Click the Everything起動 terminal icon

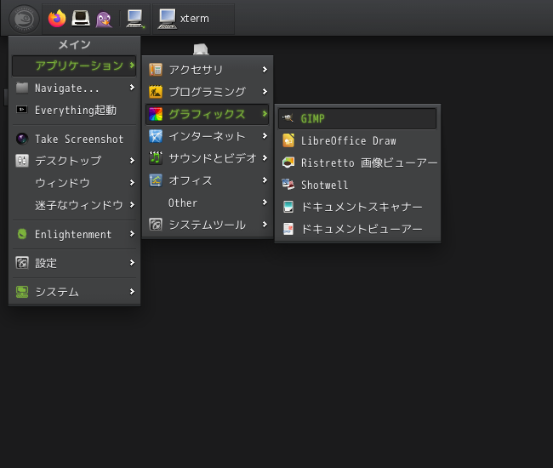22,110
